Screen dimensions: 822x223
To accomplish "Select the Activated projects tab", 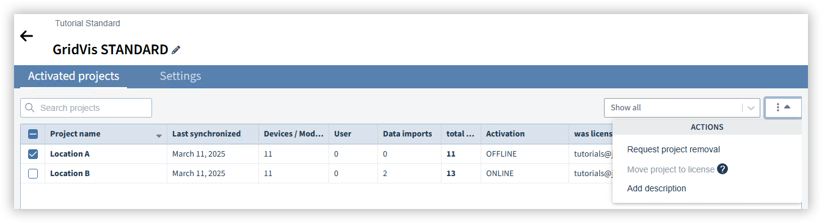I will 73,76.
